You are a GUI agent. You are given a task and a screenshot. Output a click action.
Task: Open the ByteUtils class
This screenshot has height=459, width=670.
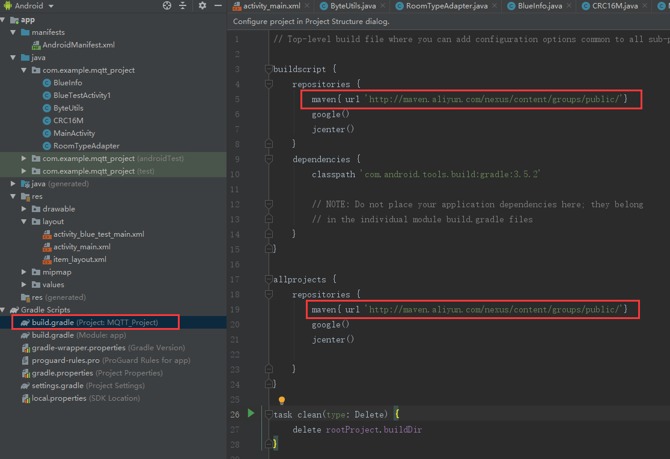click(x=68, y=108)
